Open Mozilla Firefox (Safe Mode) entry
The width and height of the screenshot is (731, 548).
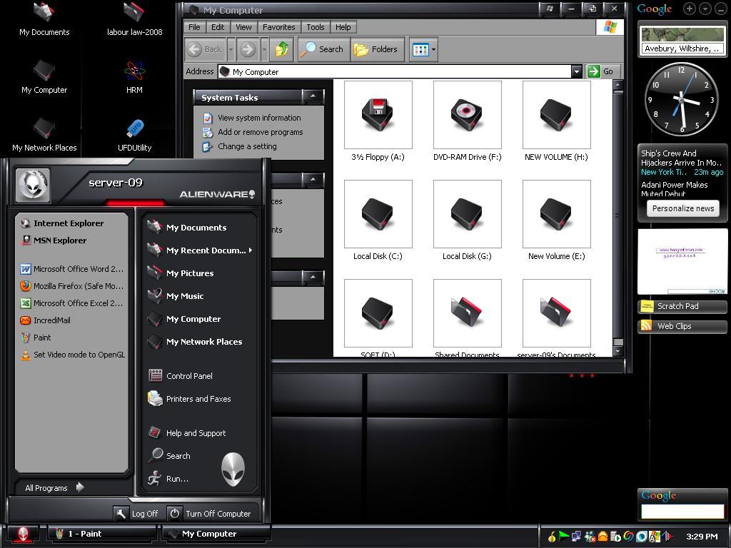click(x=72, y=286)
